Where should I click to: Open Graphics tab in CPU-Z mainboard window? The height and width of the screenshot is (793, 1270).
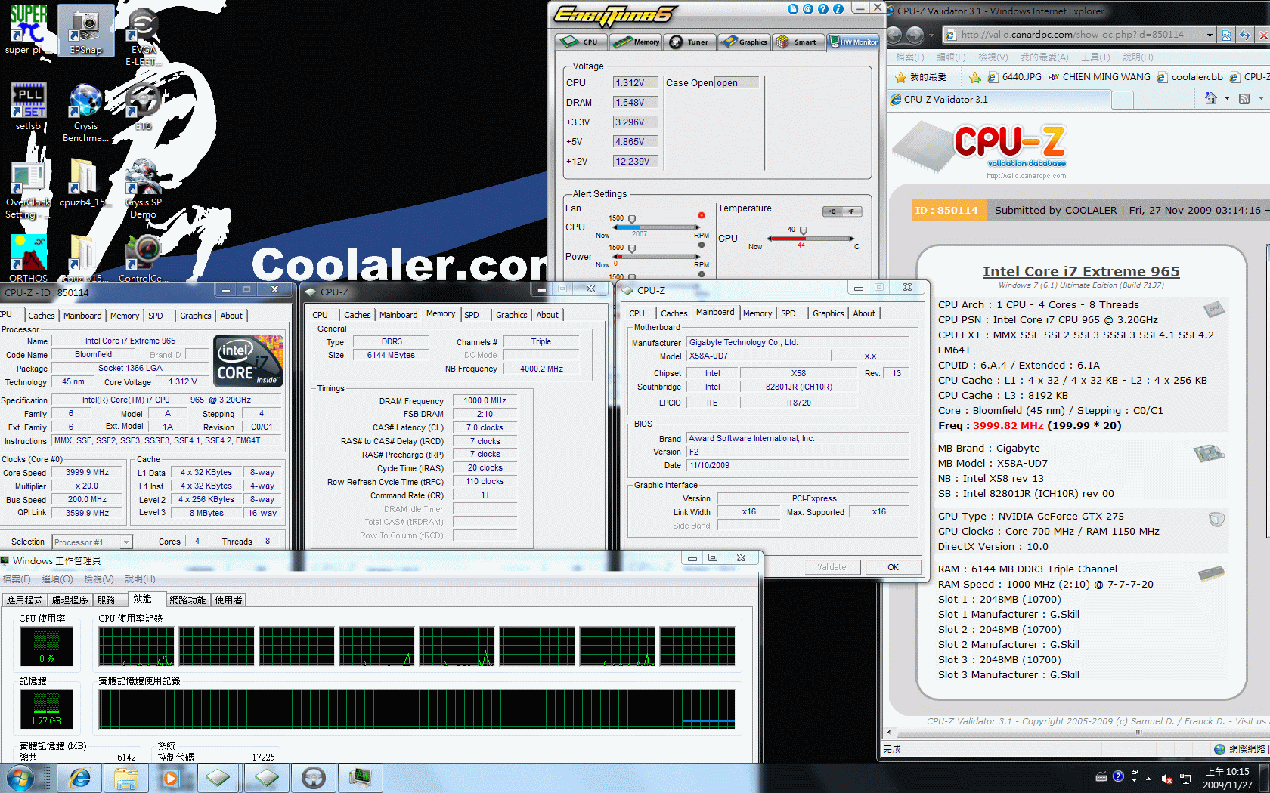pos(828,313)
